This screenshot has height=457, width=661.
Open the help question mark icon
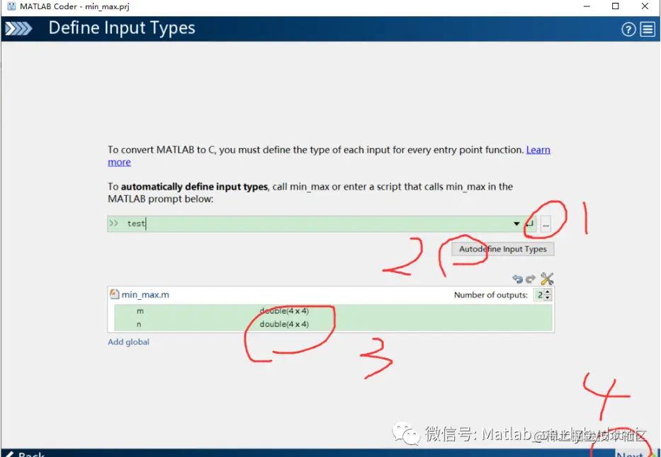[x=628, y=29]
